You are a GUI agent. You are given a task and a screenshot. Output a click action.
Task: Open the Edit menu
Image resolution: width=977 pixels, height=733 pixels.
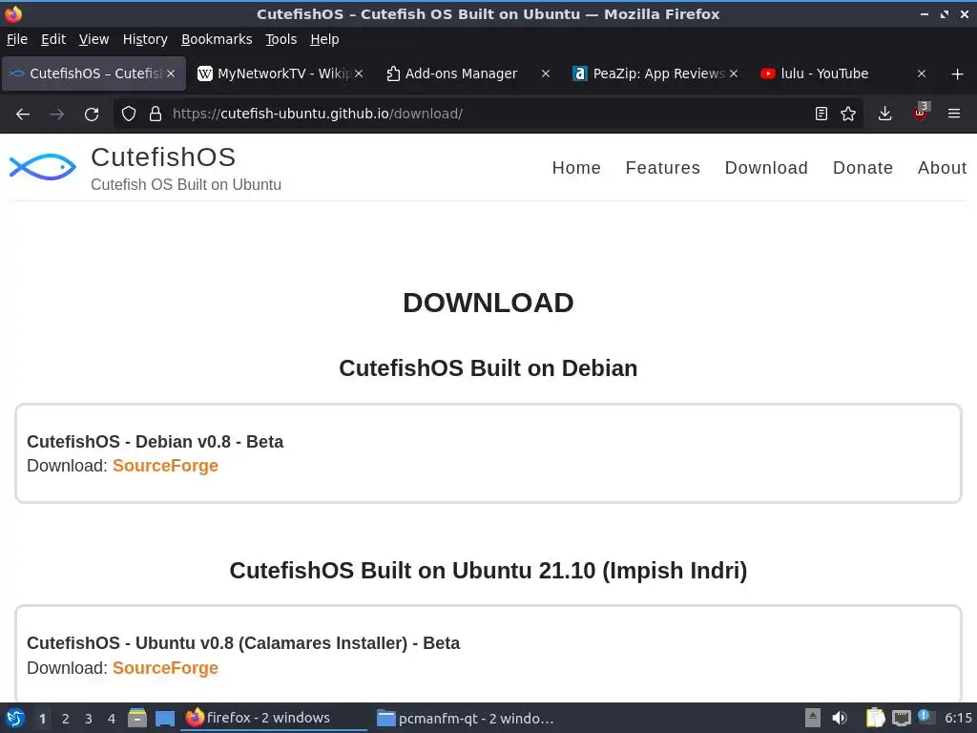[x=53, y=39]
